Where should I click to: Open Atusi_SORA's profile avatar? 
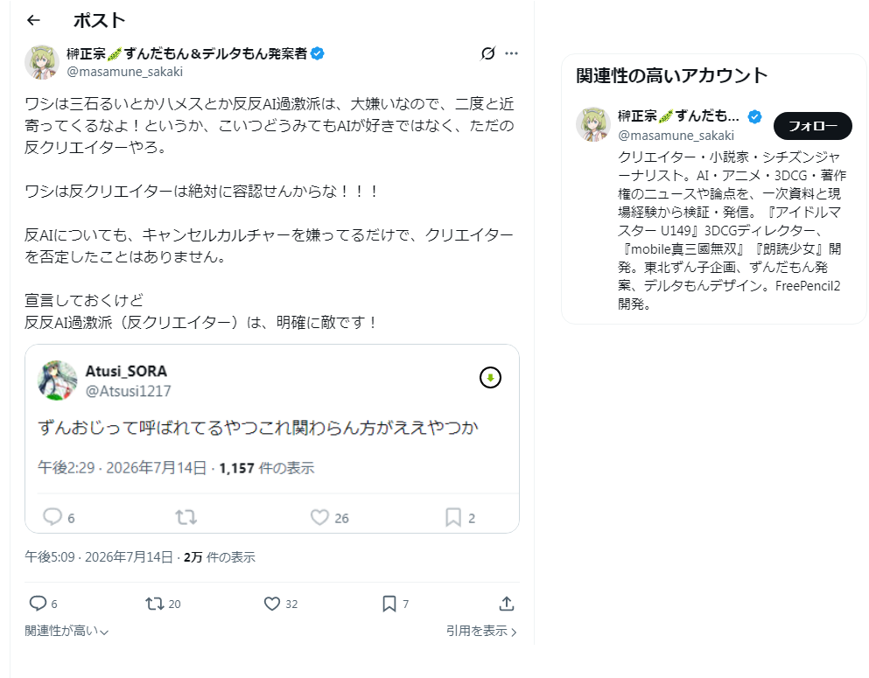tap(57, 380)
